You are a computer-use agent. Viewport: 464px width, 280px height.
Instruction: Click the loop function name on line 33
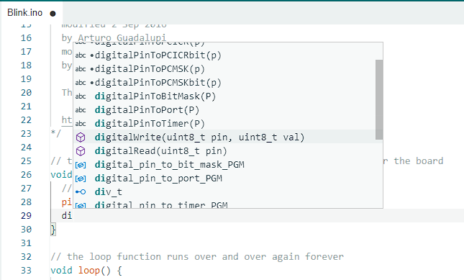[89, 270]
